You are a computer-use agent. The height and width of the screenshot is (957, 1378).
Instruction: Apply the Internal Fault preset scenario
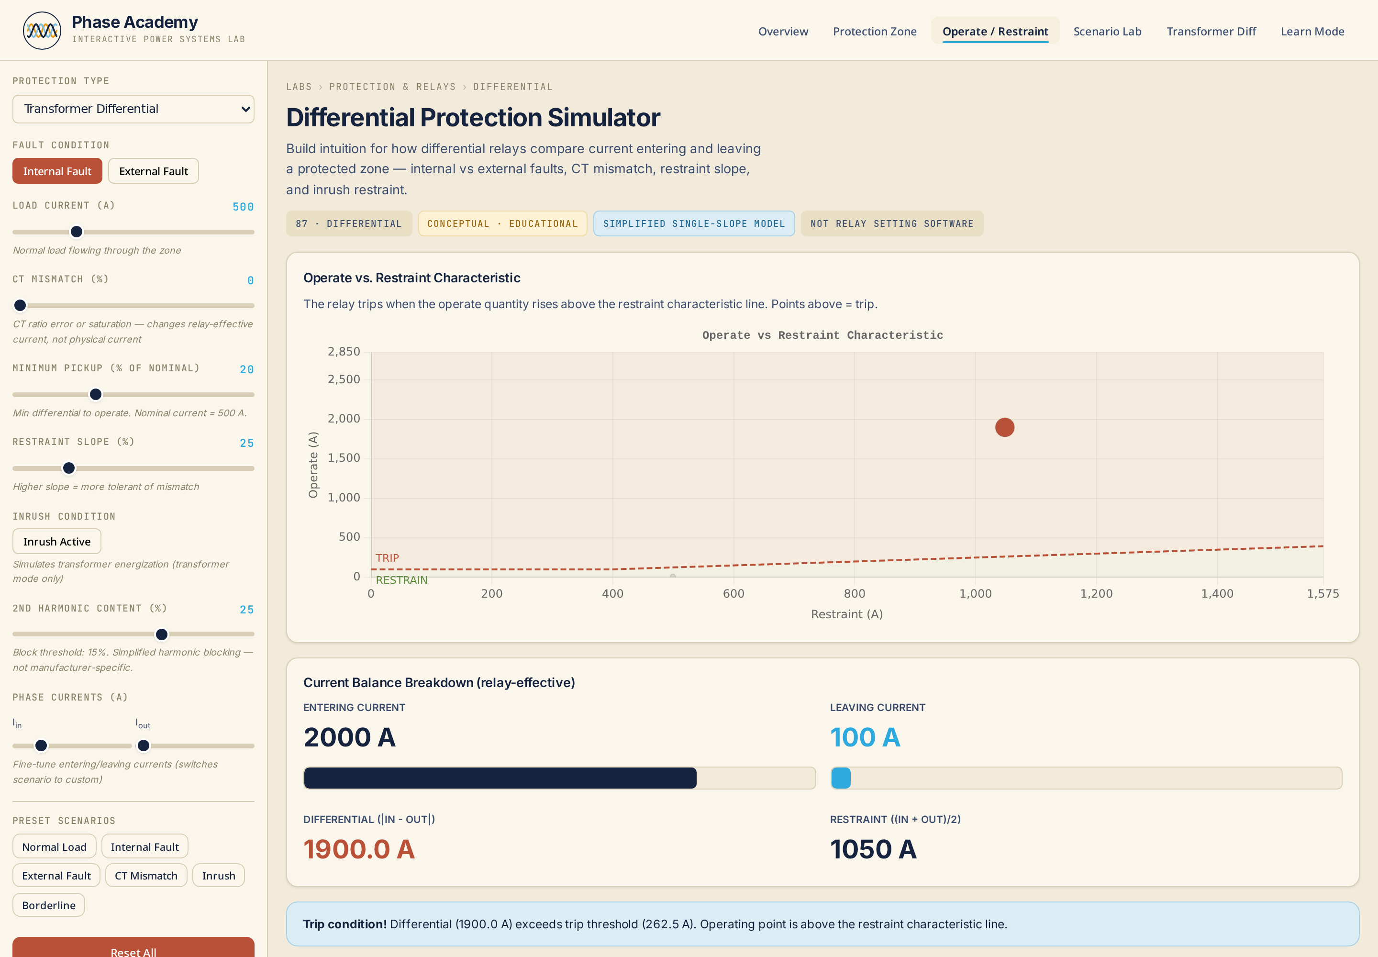(144, 846)
